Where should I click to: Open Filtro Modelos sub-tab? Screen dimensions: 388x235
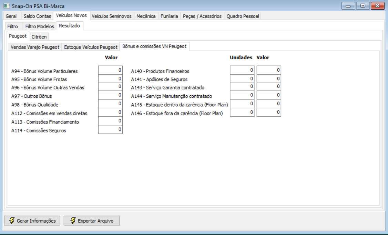[40, 26]
